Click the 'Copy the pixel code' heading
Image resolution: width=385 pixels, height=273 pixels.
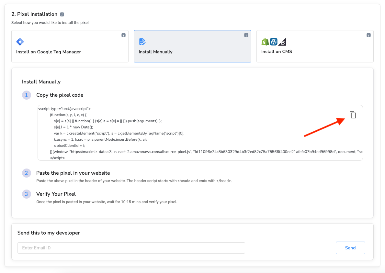(60, 95)
